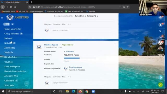Open Webmail in sidebar
Image resolution: width=167 pixels, height=94 pixels.
[x=8, y=38]
